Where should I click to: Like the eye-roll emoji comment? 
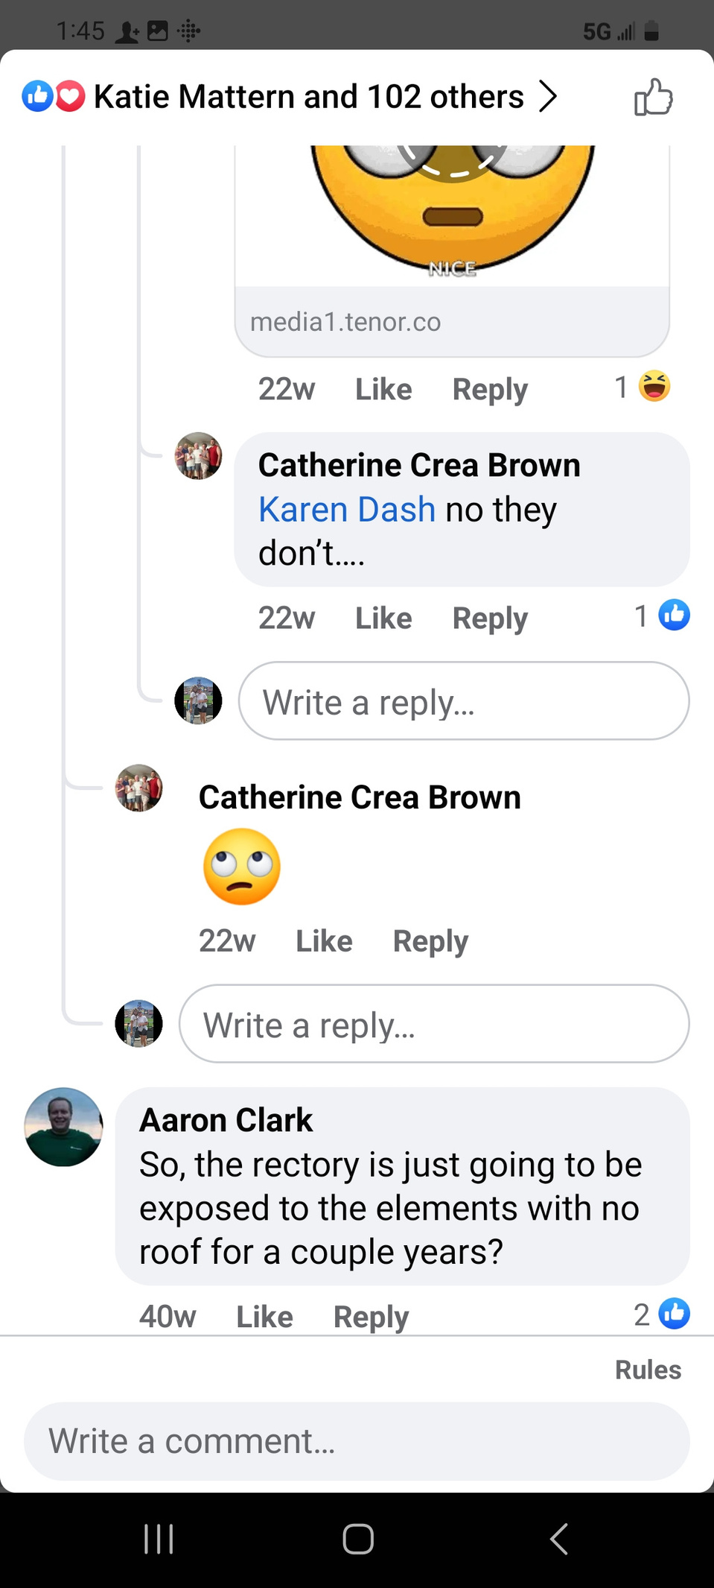(x=324, y=941)
